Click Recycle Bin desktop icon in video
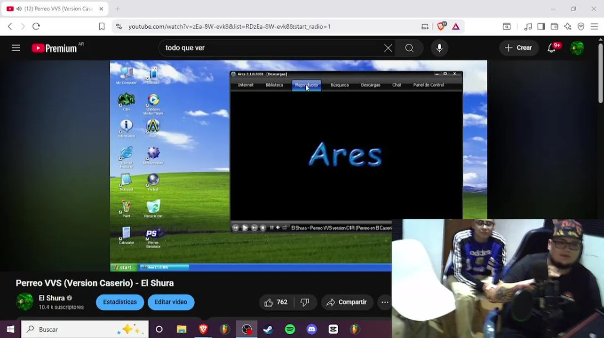 pos(153,209)
